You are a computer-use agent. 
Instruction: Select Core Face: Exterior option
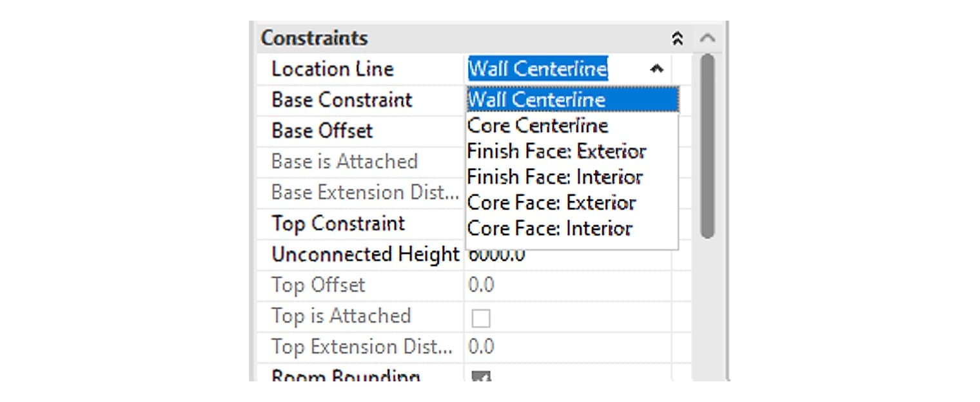coord(572,202)
